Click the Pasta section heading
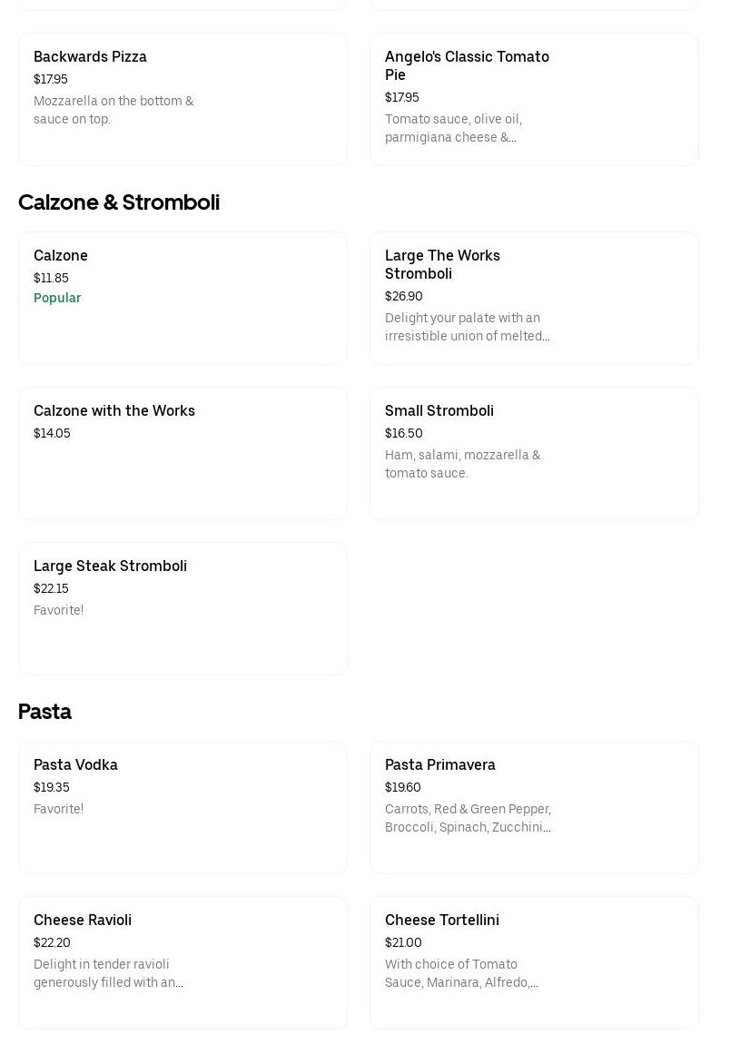Image resolution: width=730 pixels, height=1044 pixels. click(x=44, y=712)
